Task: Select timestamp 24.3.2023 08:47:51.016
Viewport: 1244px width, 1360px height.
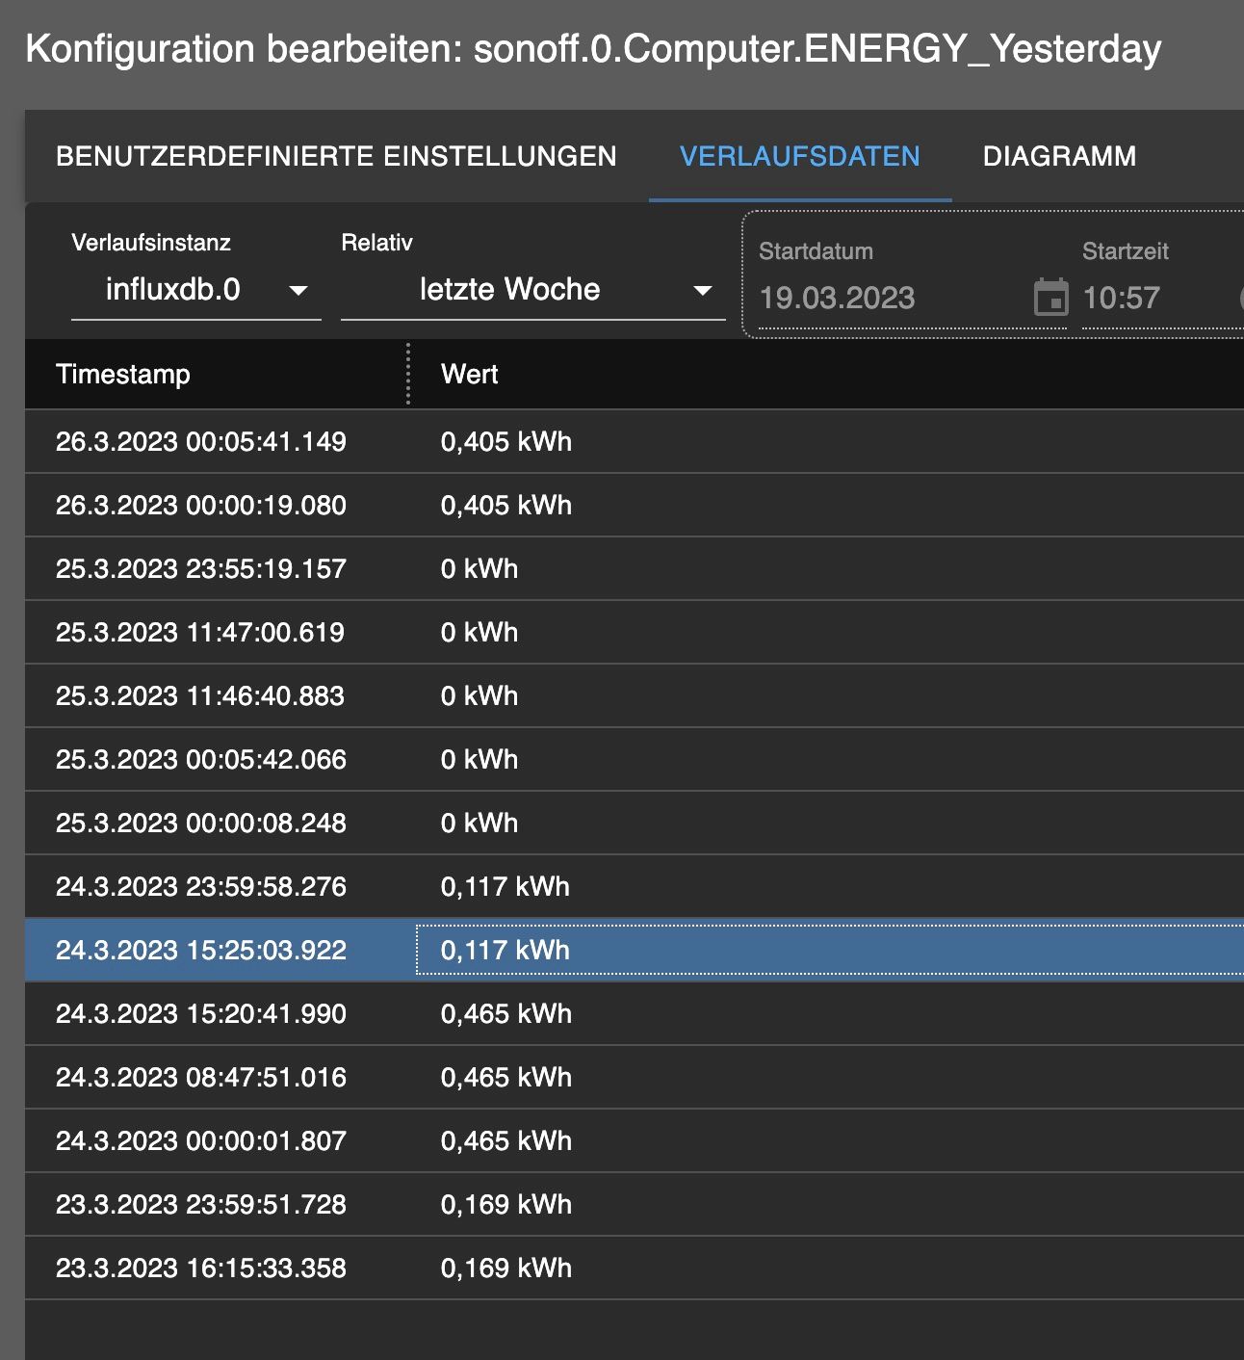Action: coord(201,1077)
